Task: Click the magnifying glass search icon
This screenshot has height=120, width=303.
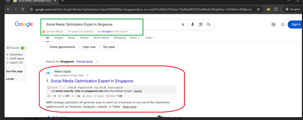Action: [209, 24]
